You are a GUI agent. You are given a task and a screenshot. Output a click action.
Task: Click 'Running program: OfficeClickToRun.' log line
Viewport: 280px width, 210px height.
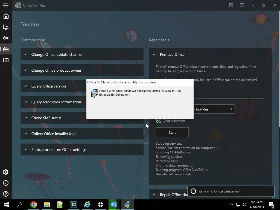click(182, 170)
